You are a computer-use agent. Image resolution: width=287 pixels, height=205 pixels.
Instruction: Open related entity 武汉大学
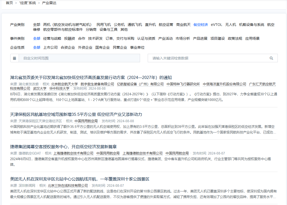pyautogui.click(x=40, y=88)
